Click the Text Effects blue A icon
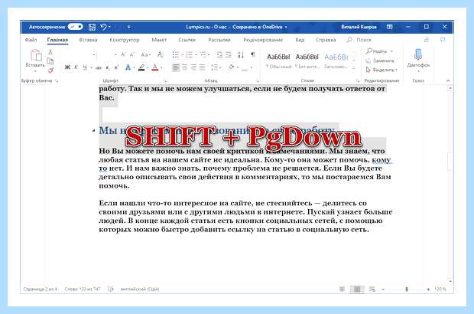The width and height of the screenshot is (474, 314). [x=128, y=67]
